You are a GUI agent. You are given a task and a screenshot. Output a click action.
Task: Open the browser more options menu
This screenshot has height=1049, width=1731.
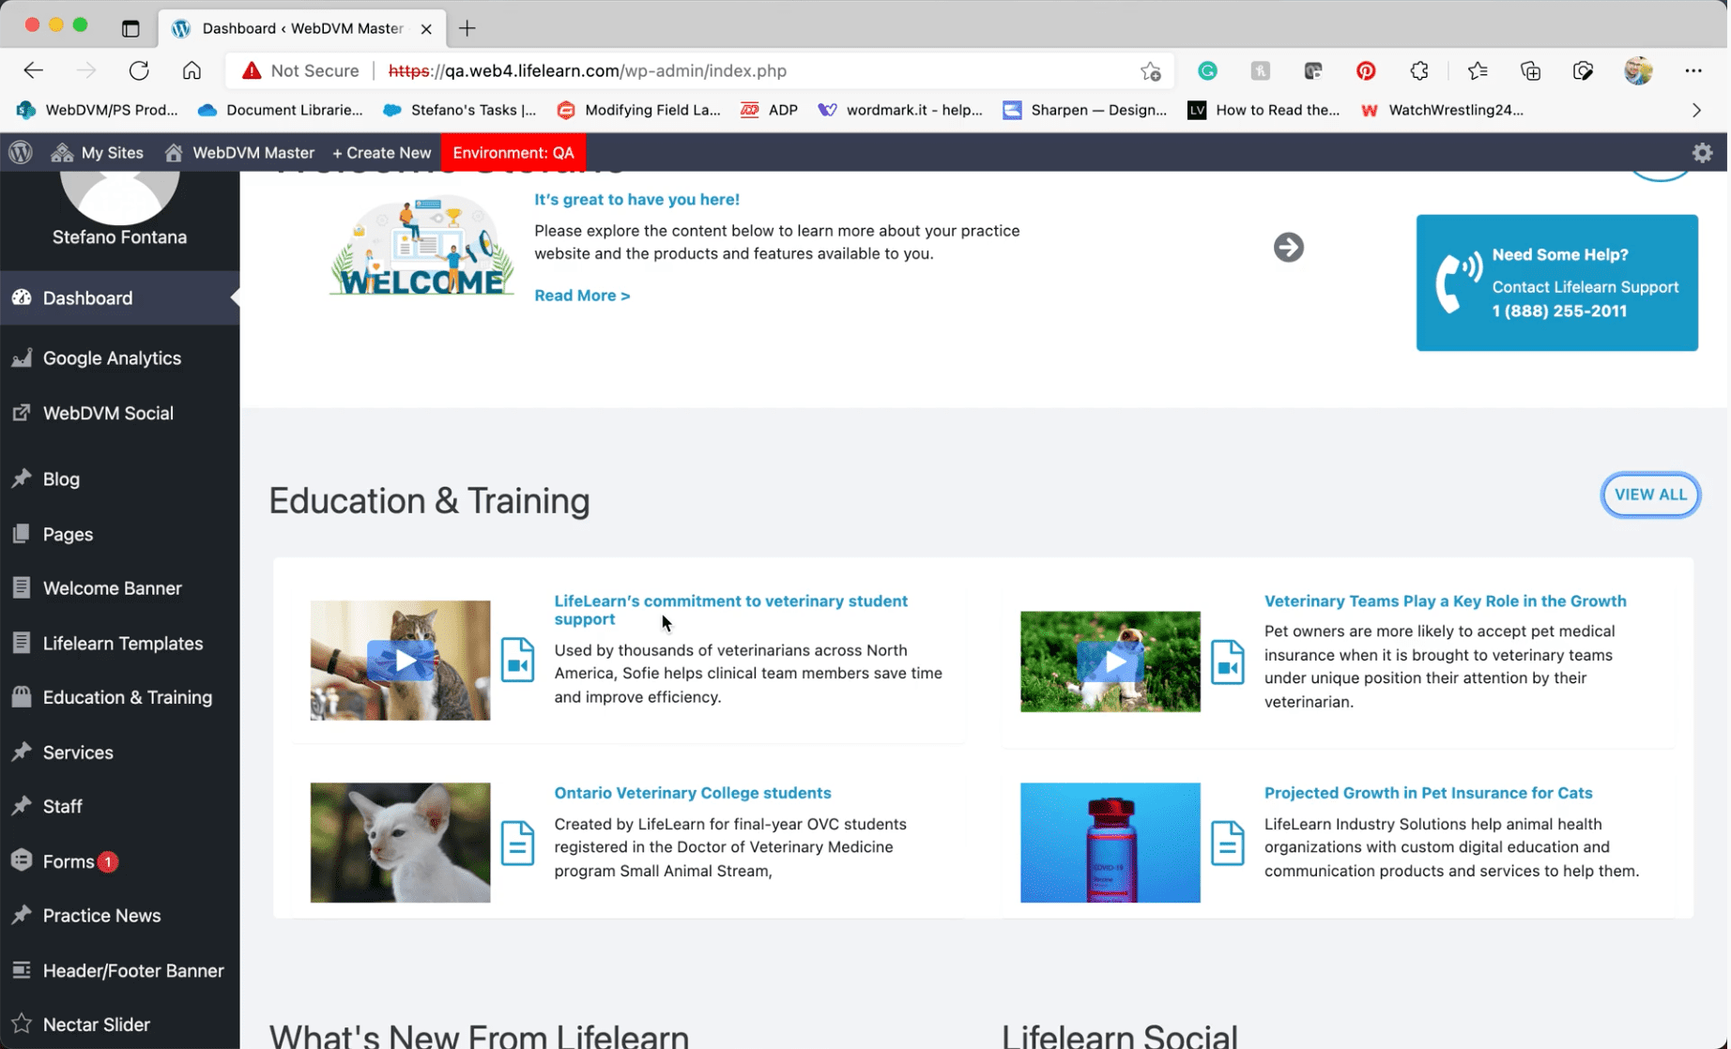point(1693,70)
